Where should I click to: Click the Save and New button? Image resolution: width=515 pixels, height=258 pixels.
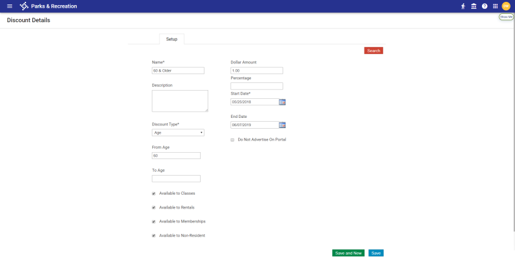[x=348, y=253]
